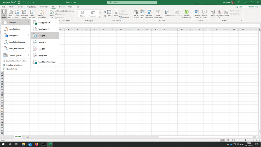Open Text to Columns
Viewport: 261px width, 147px height.
136,14
